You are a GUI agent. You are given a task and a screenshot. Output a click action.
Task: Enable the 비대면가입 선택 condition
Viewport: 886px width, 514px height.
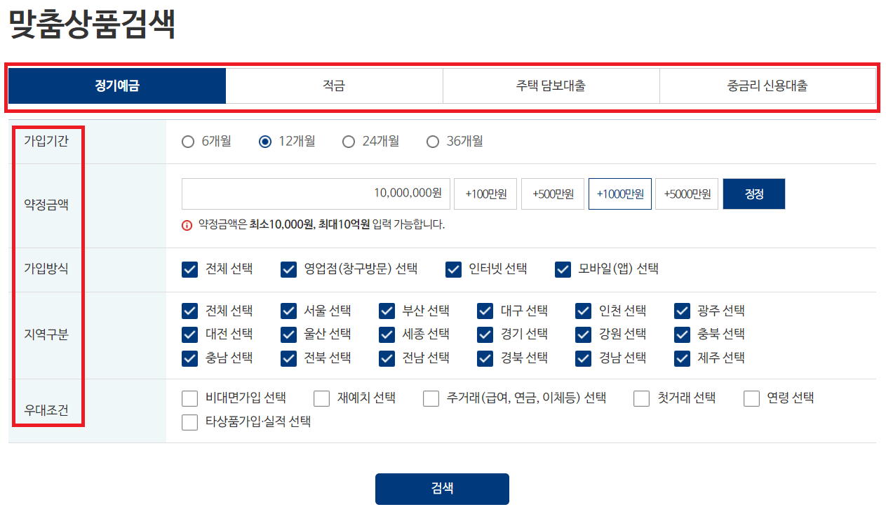tap(189, 398)
